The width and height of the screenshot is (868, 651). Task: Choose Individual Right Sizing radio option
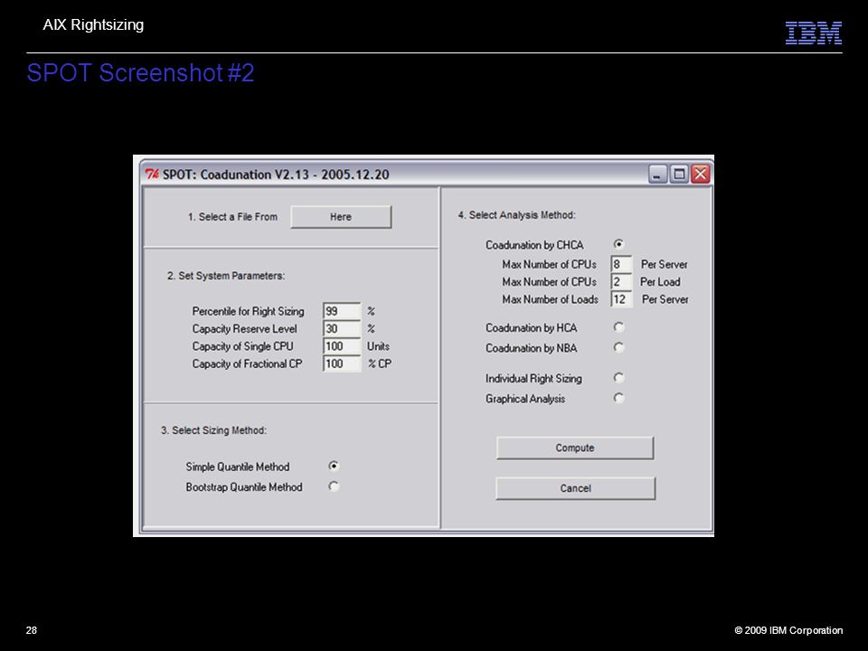click(618, 378)
